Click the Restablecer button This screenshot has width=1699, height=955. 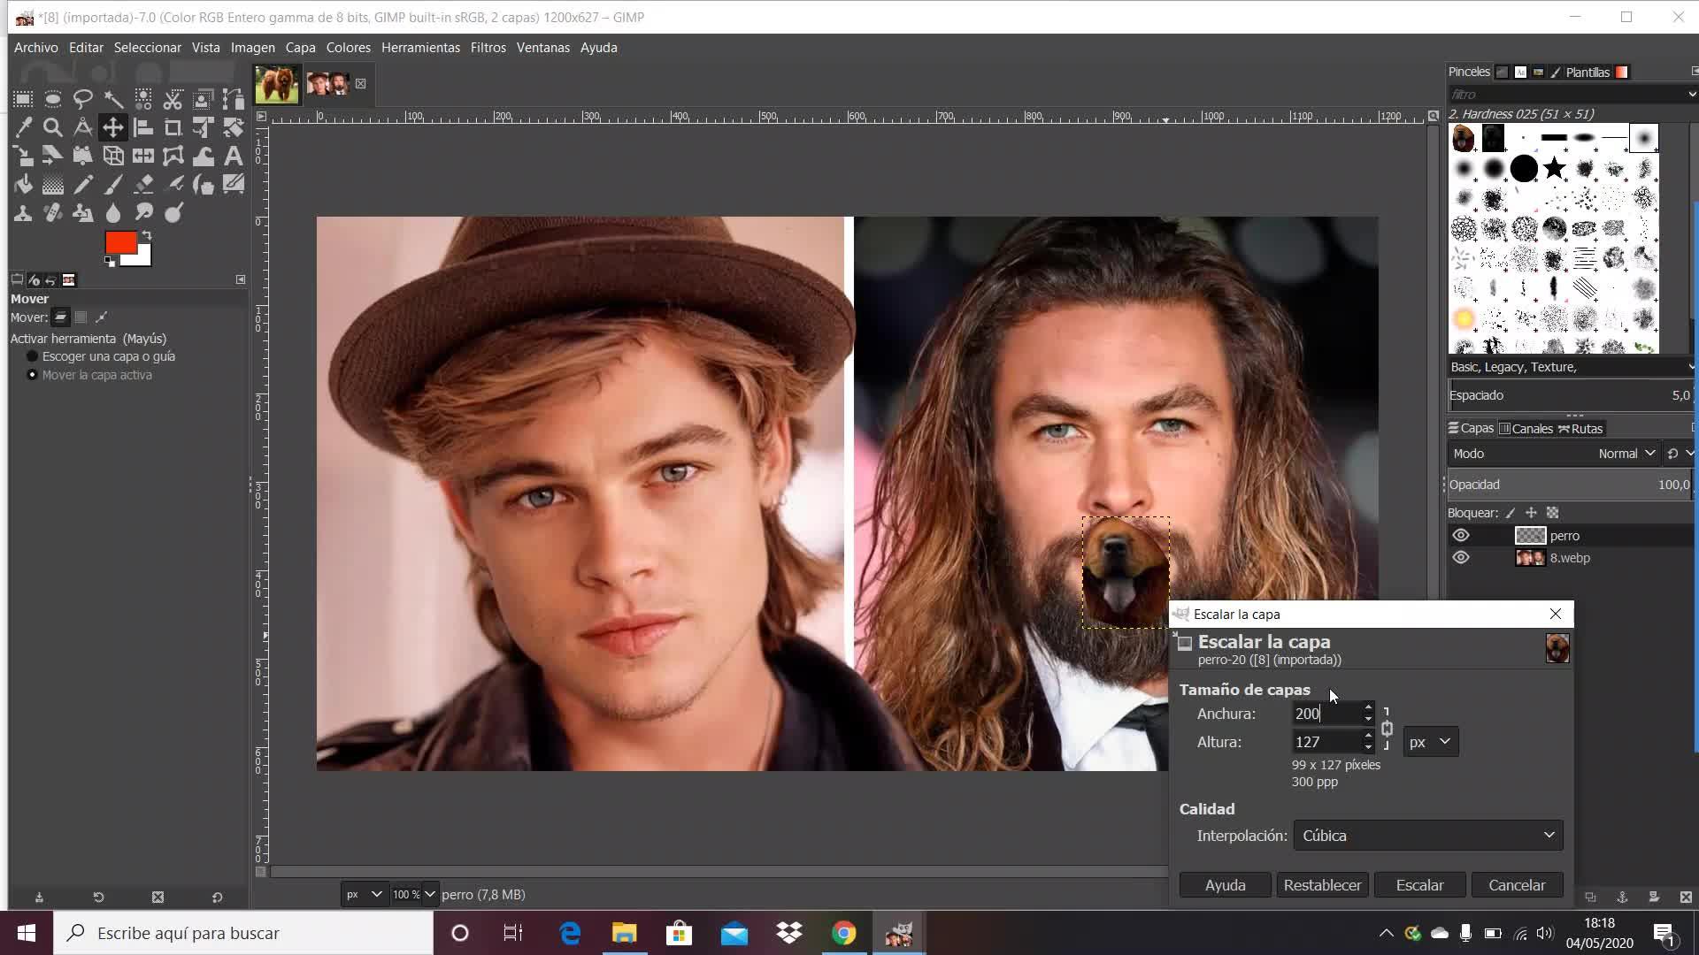[x=1322, y=885]
